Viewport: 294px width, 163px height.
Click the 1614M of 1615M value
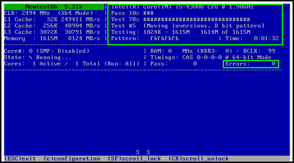[x=225, y=32]
